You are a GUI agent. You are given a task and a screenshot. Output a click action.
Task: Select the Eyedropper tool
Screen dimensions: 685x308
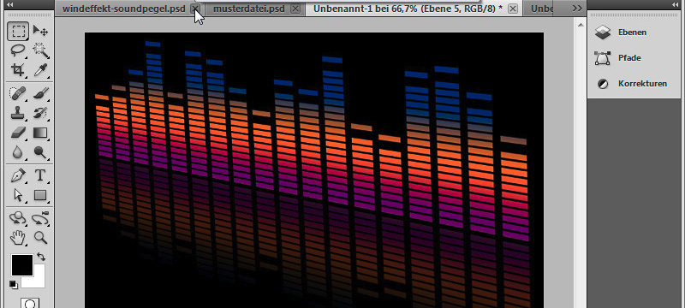pos(40,70)
